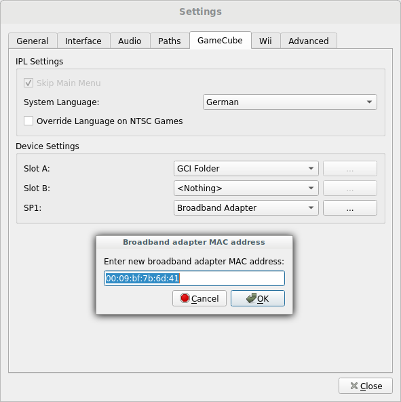
Task: Select the Advanced tab
Action: tap(309, 41)
